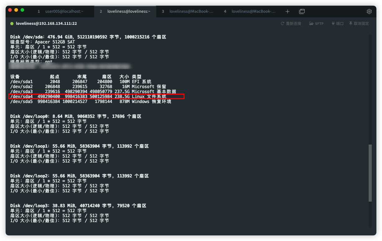Click the 878M size value
The width and height of the screenshot is (382, 241).
[x=124, y=101]
